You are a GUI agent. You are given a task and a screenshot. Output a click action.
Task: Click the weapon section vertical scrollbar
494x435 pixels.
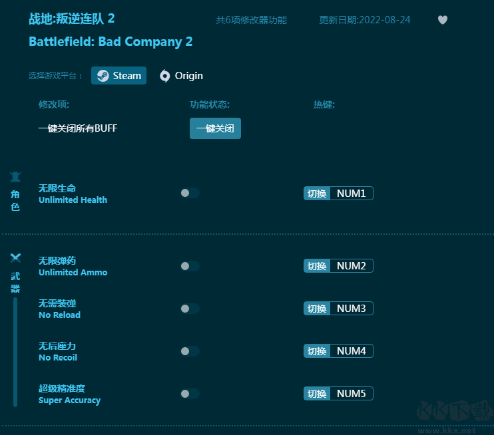[15, 353]
